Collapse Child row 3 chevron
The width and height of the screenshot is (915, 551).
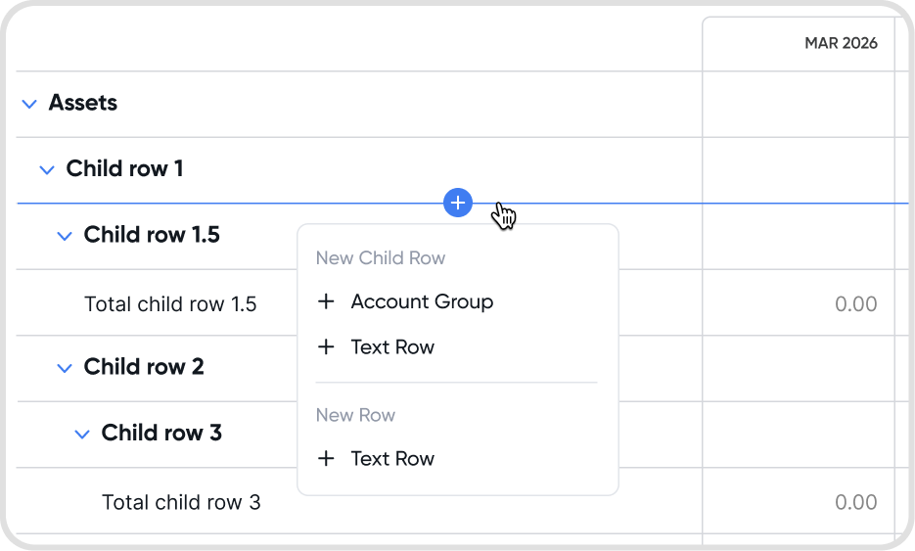(x=82, y=434)
